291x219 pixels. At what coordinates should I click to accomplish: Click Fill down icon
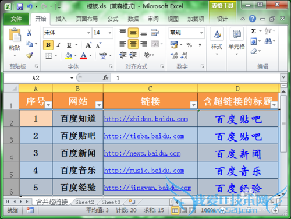pos(254,41)
